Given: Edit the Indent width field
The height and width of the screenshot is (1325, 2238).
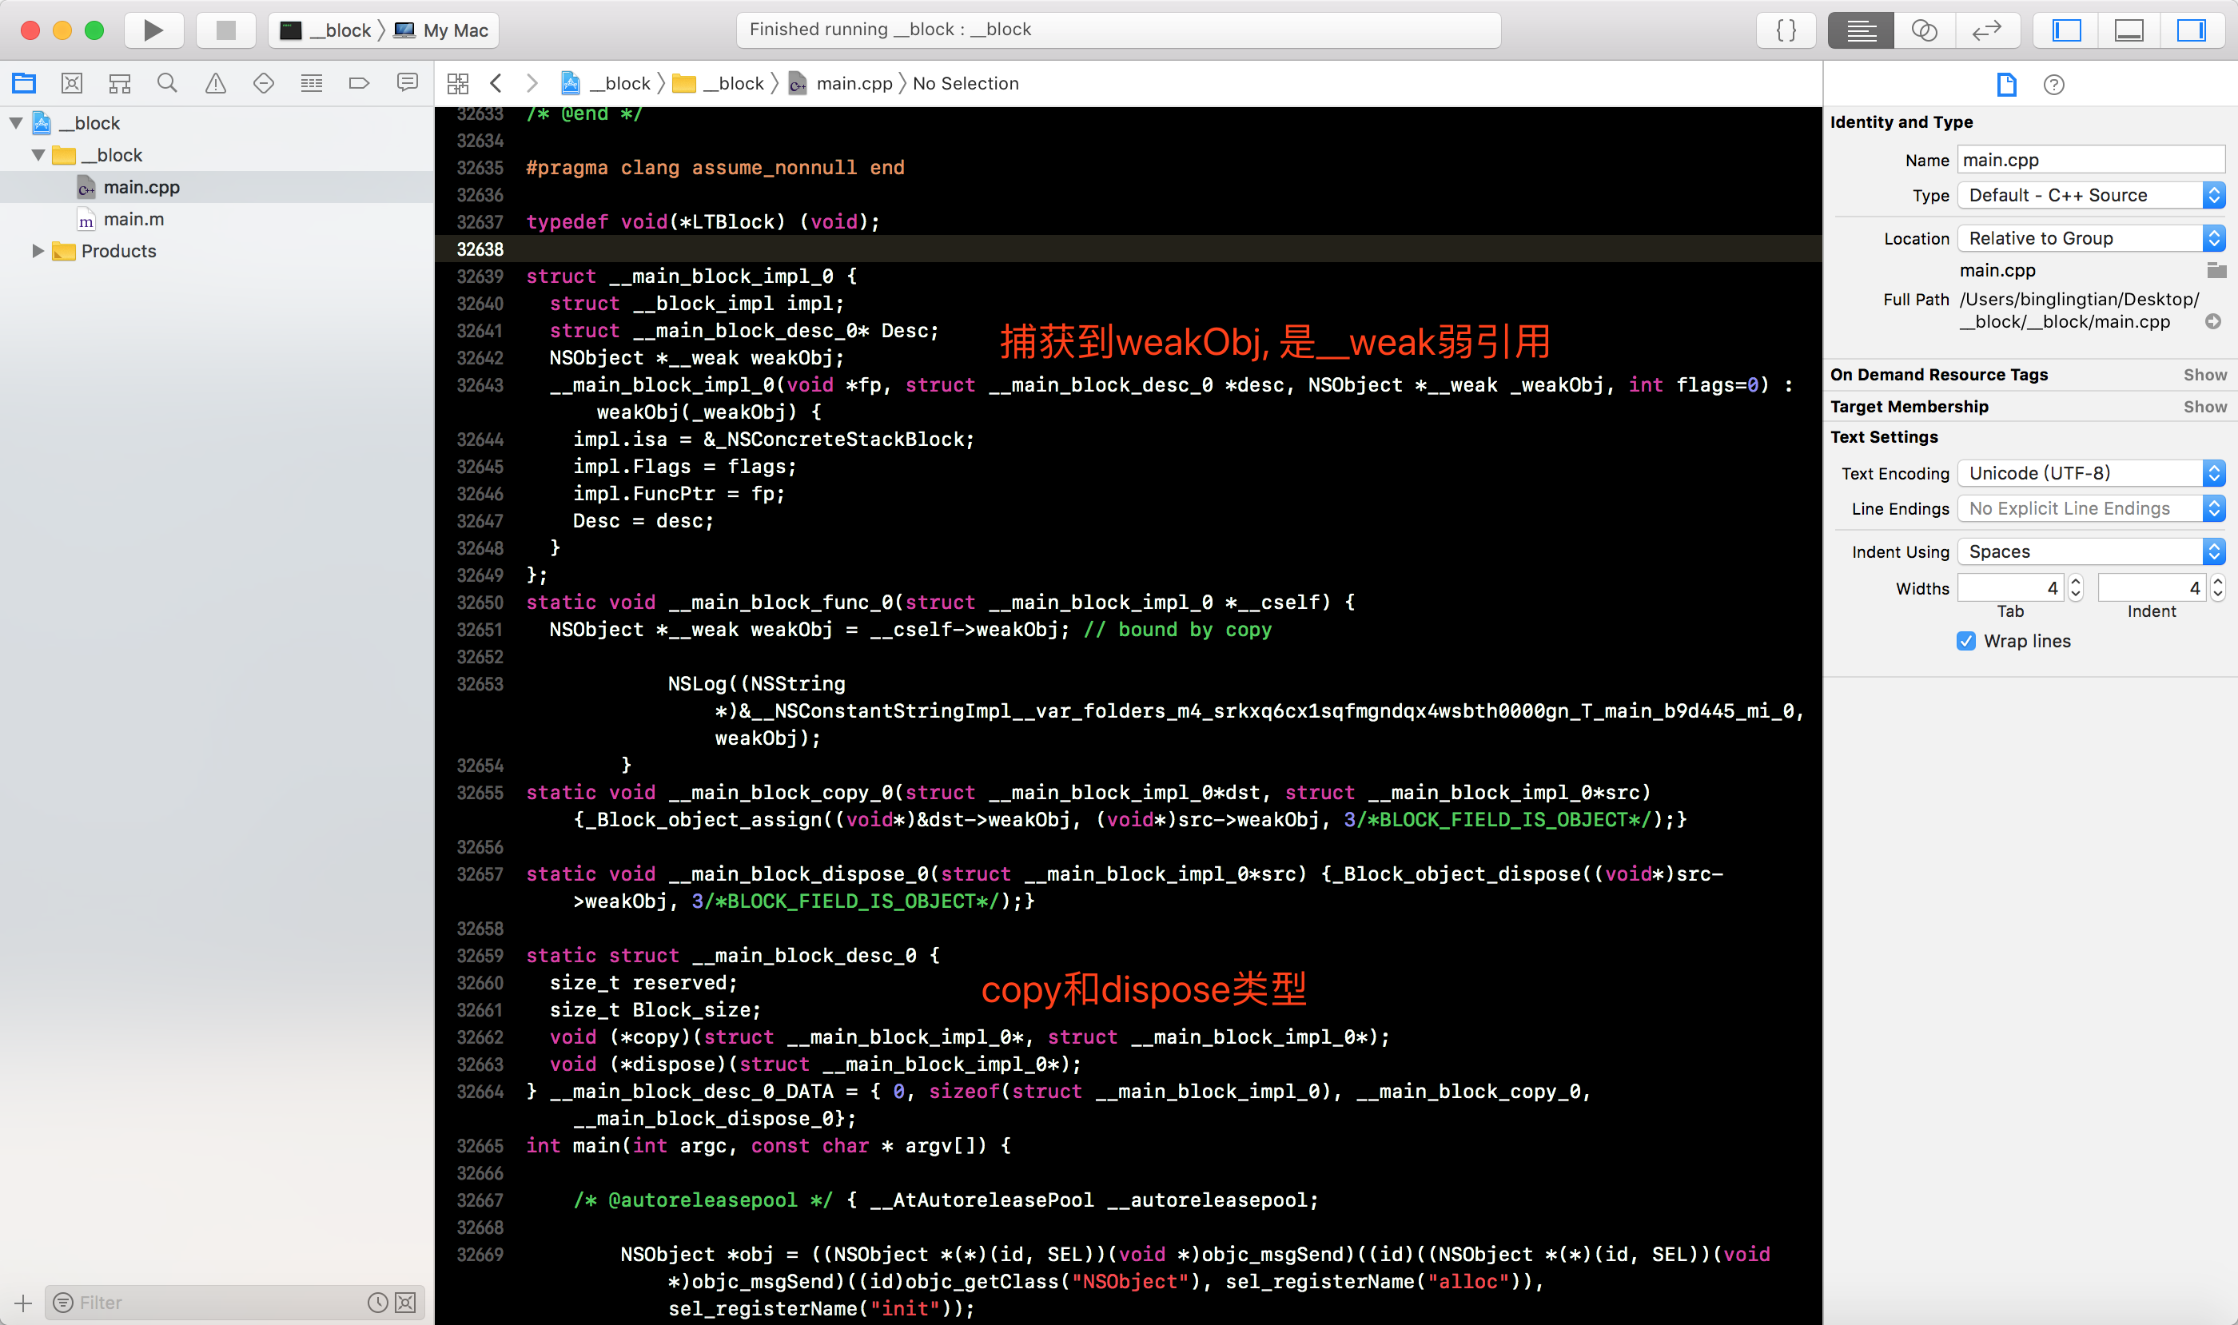Looking at the screenshot, I should [x=2152, y=587].
